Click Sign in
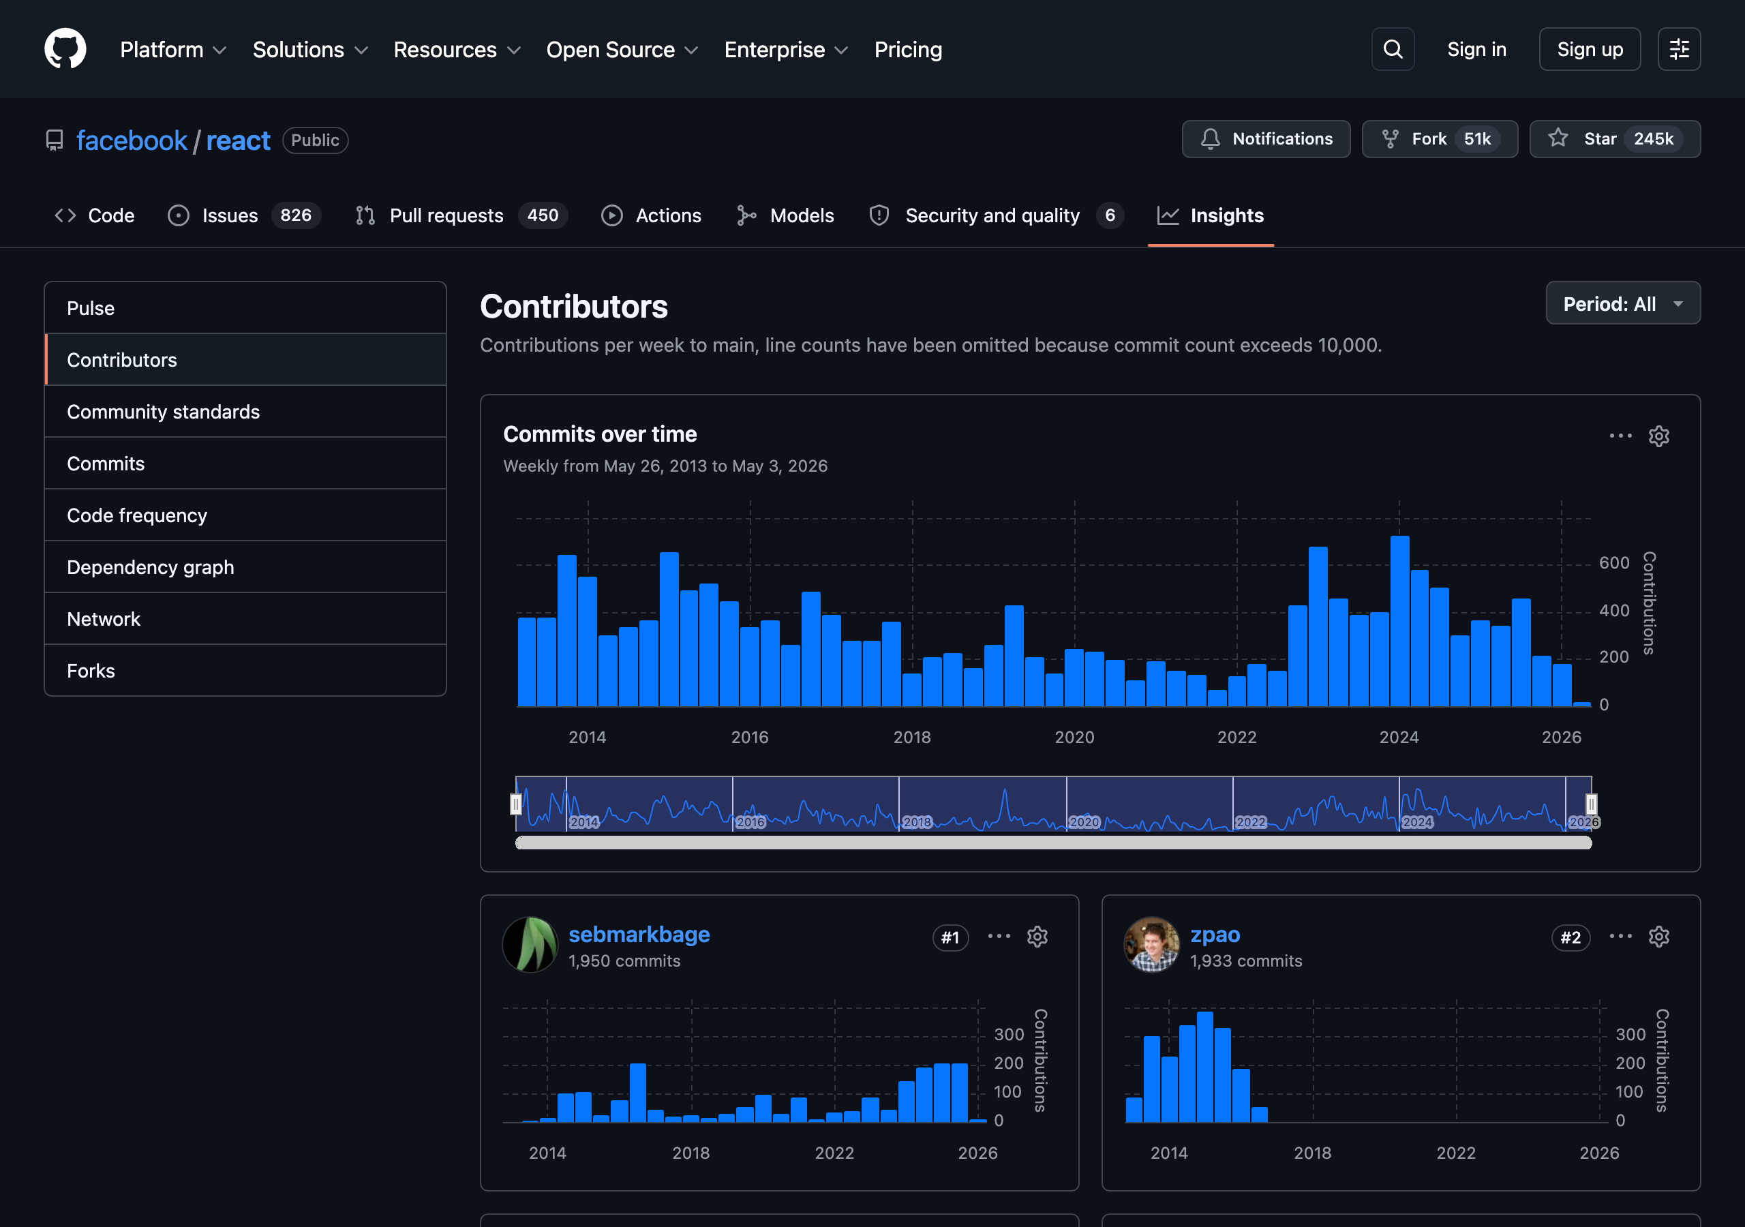 1476,49
